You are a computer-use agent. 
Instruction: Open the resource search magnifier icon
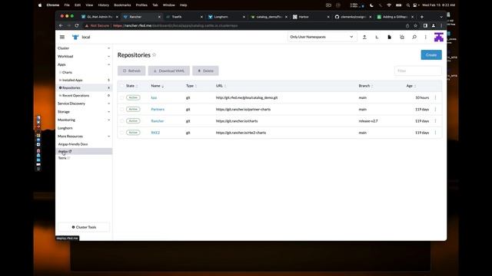click(x=414, y=37)
